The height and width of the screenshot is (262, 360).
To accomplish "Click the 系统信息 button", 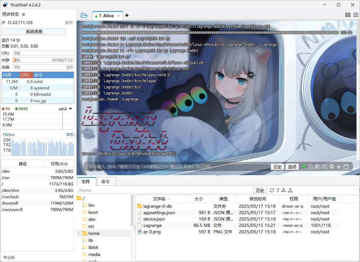I will pos(34,32).
